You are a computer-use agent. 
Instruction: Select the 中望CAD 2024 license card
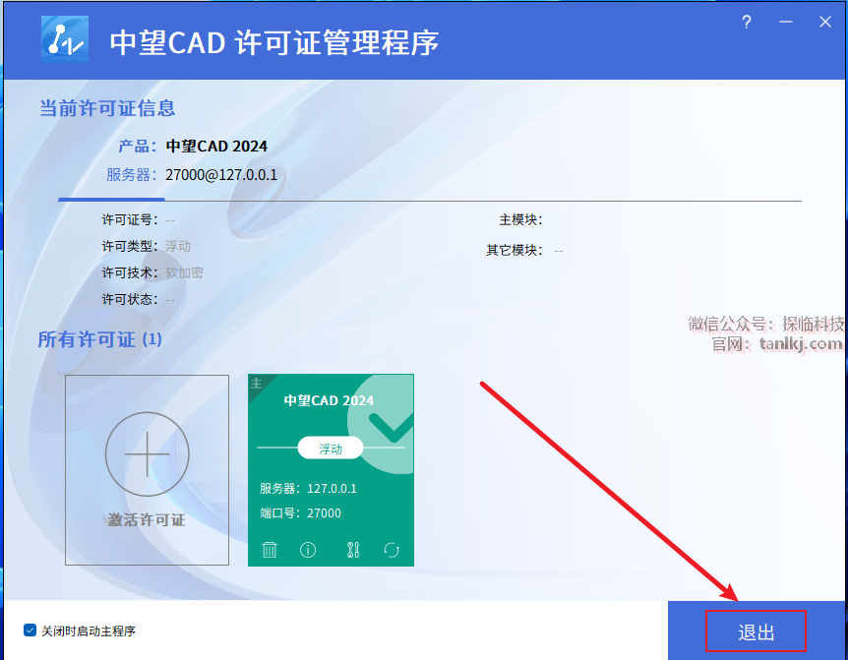click(x=331, y=470)
